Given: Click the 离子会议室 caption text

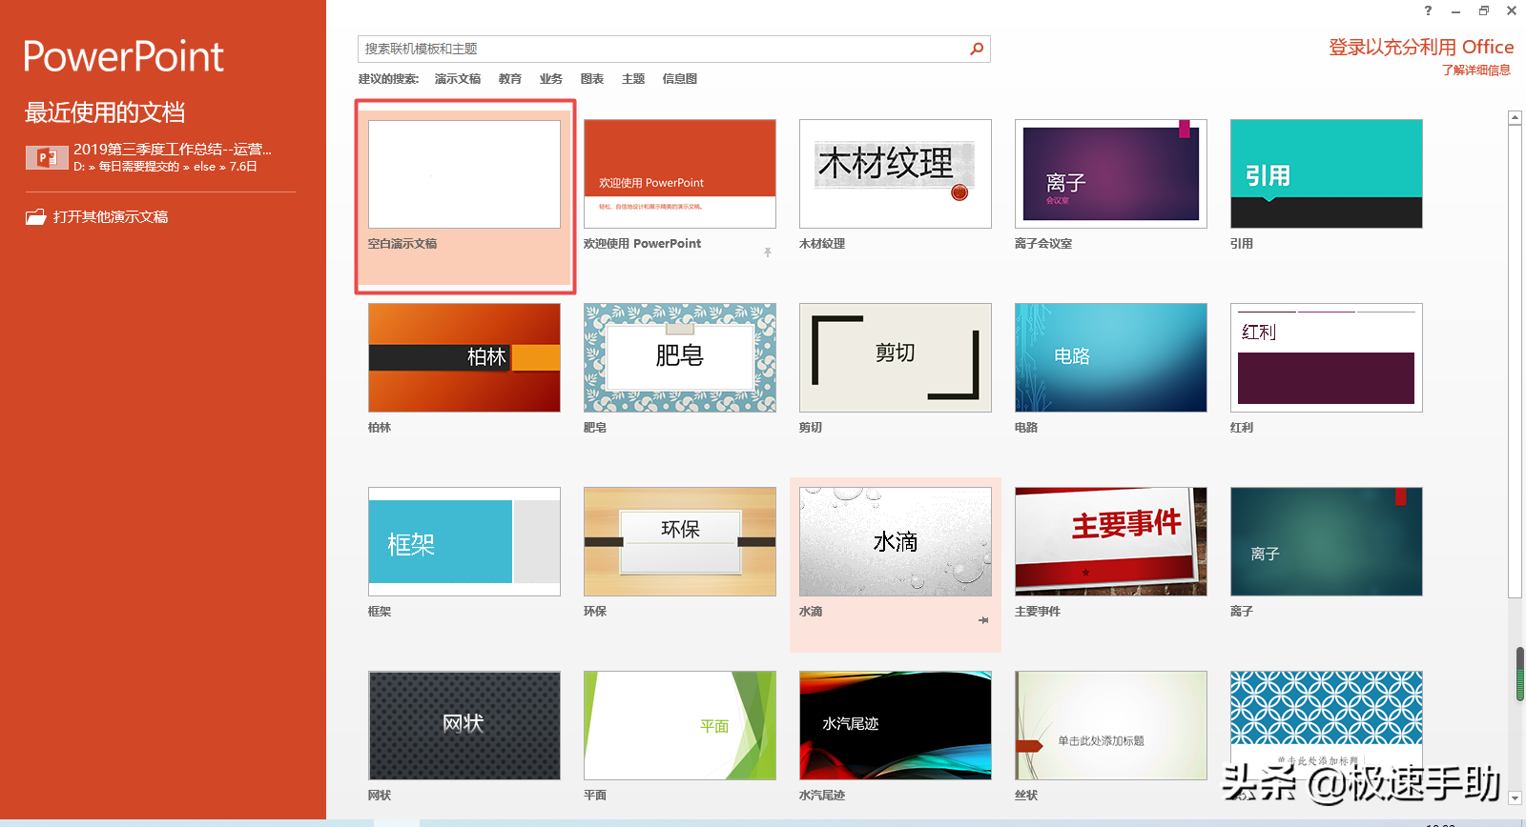Looking at the screenshot, I should (x=1043, y=244).
